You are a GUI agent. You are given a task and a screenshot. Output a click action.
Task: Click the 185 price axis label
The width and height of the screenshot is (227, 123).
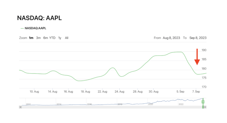coord(204,59)
